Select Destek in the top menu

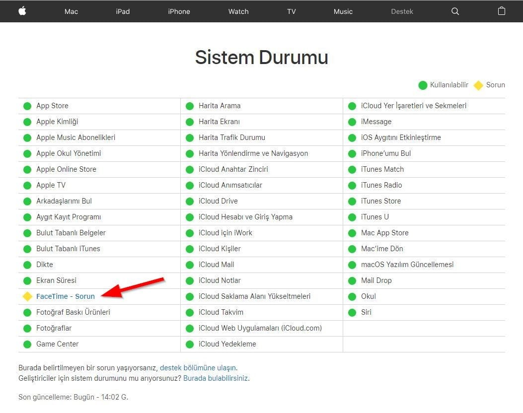click(x=402, y=11)
